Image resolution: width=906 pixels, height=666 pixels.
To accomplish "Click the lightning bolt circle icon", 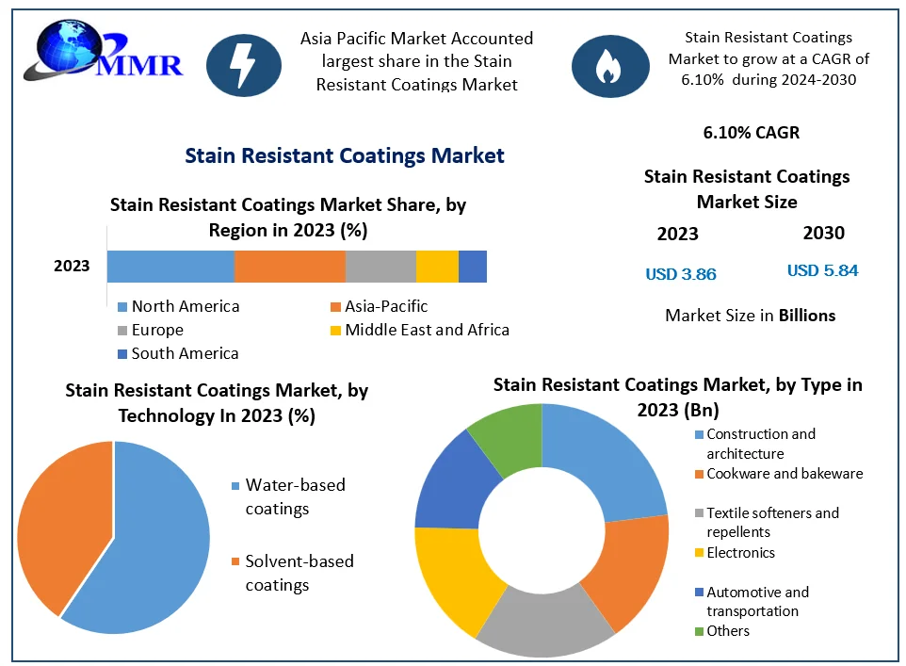I will pyautogui.click(x=244, y=65).
